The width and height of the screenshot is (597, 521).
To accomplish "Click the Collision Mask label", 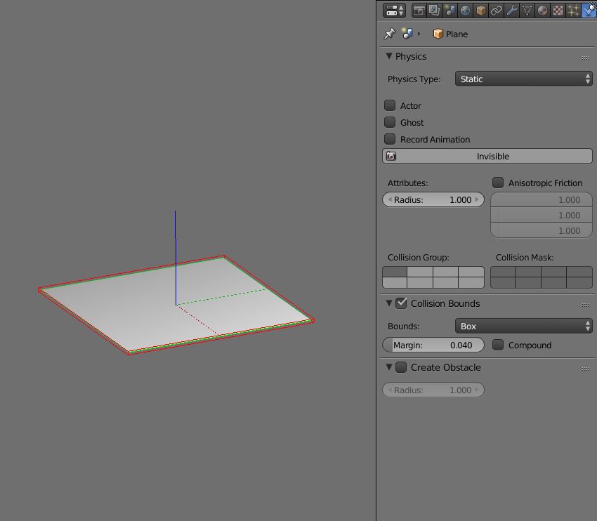I will click(x=524, y=257).
